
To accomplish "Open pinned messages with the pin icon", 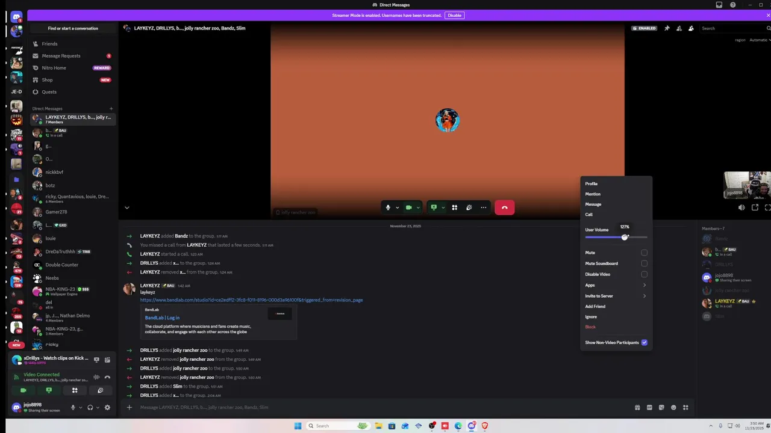I will tap(667, 28).
